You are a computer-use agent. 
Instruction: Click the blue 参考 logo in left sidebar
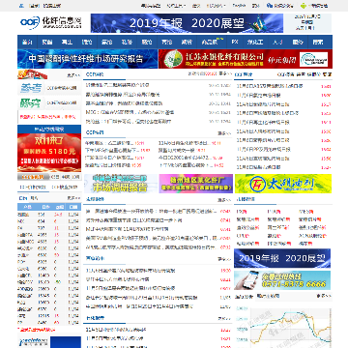point(30,88)
